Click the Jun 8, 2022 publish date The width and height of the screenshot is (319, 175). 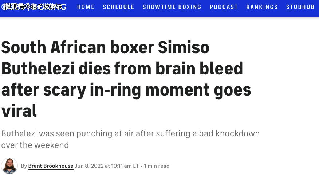click(89, 166)
